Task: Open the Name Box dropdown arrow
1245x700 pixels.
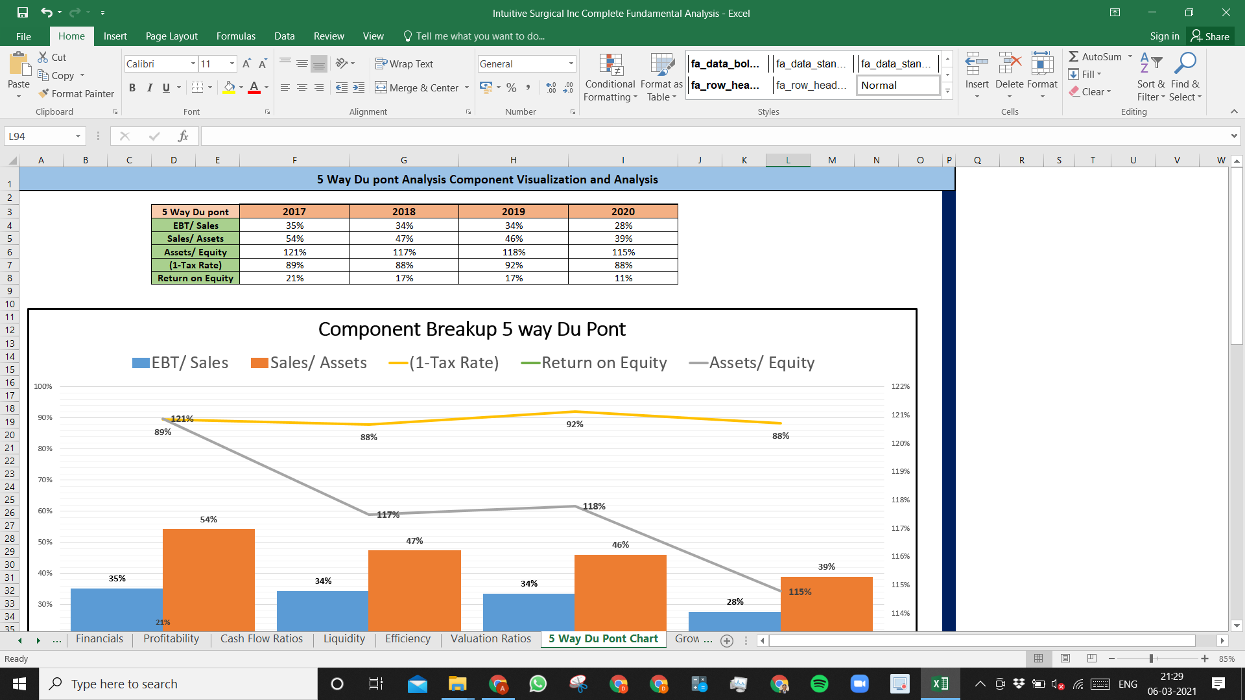Action: coord(78,136)
